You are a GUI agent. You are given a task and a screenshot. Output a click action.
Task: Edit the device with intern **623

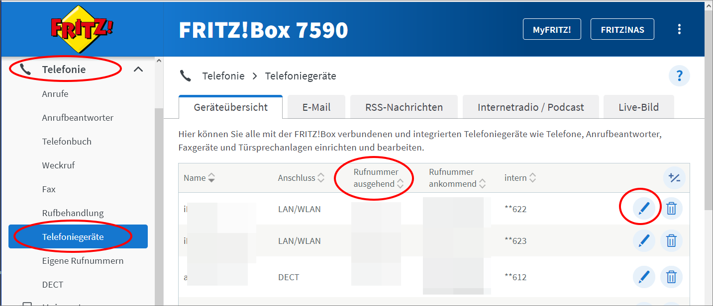(x=644, y=241)
